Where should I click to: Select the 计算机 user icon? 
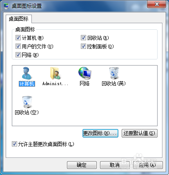pos(27,73)
